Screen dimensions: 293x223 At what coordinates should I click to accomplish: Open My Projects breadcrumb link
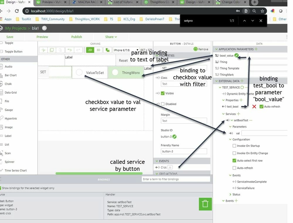(x=16, y=28)
